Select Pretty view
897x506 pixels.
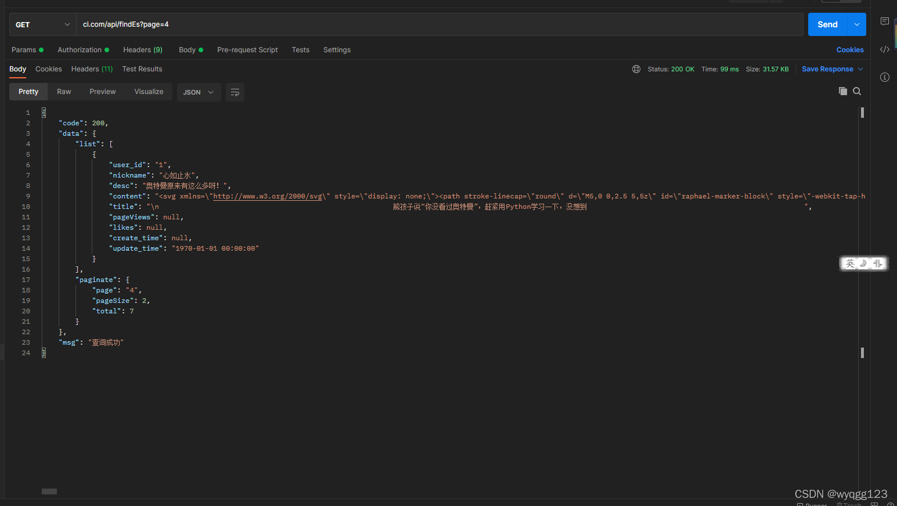pos(28,92)
